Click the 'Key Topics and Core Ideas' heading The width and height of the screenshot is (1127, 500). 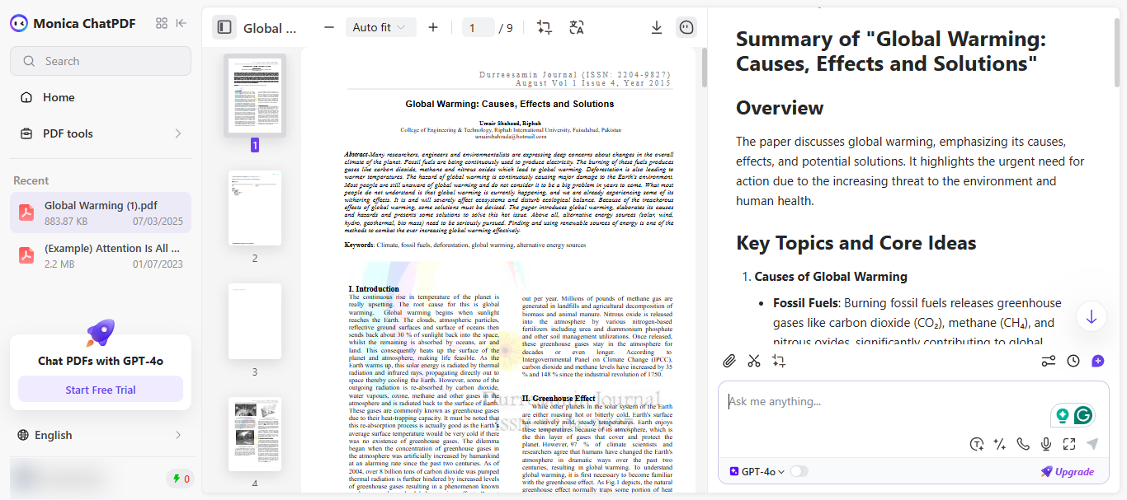856,243
